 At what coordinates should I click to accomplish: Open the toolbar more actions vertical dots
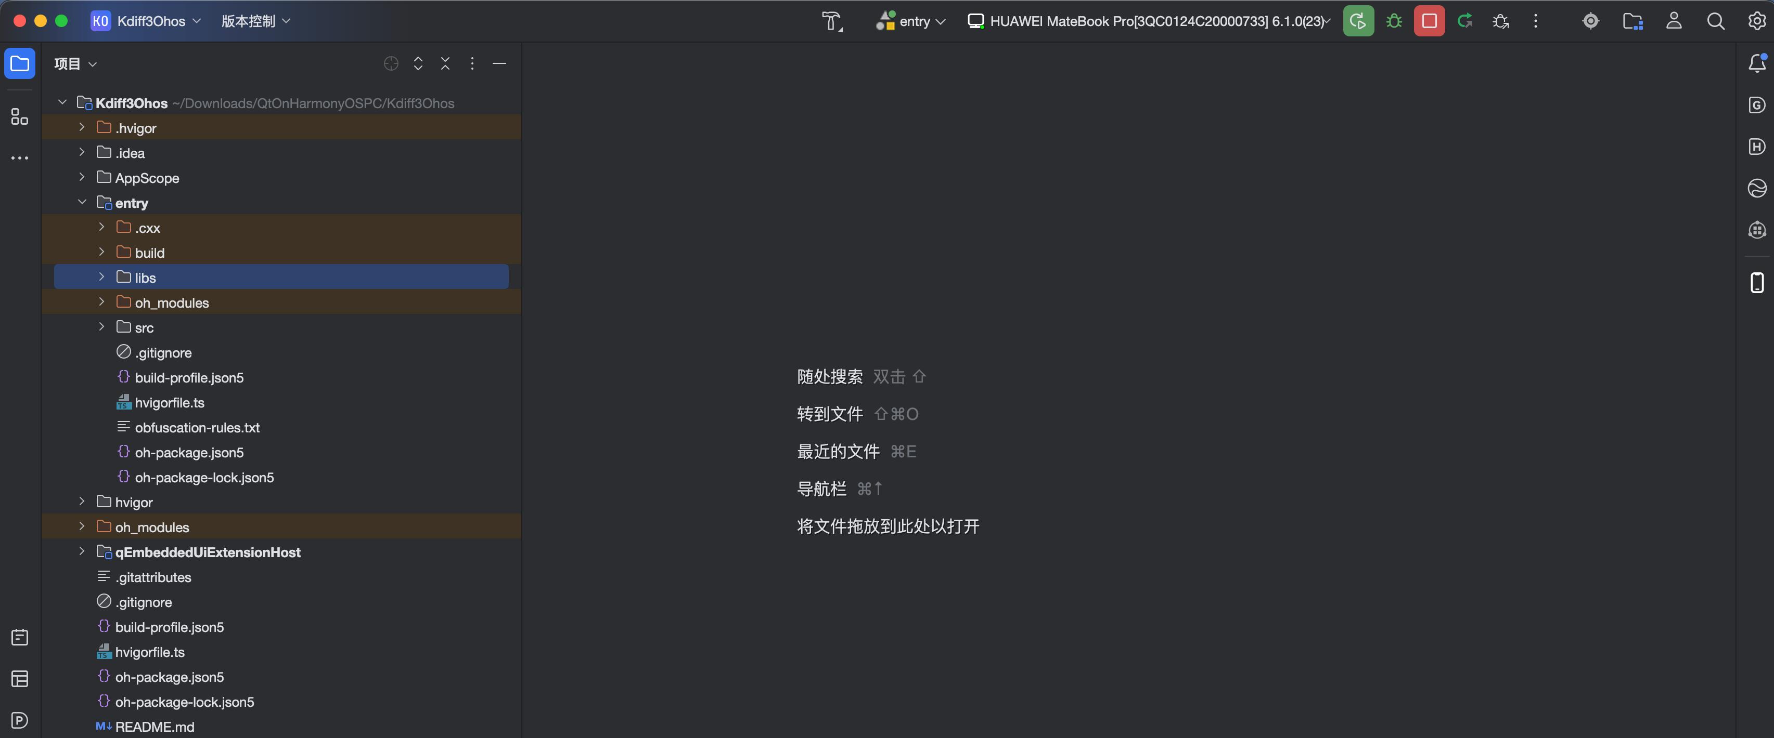(1535, 21)
